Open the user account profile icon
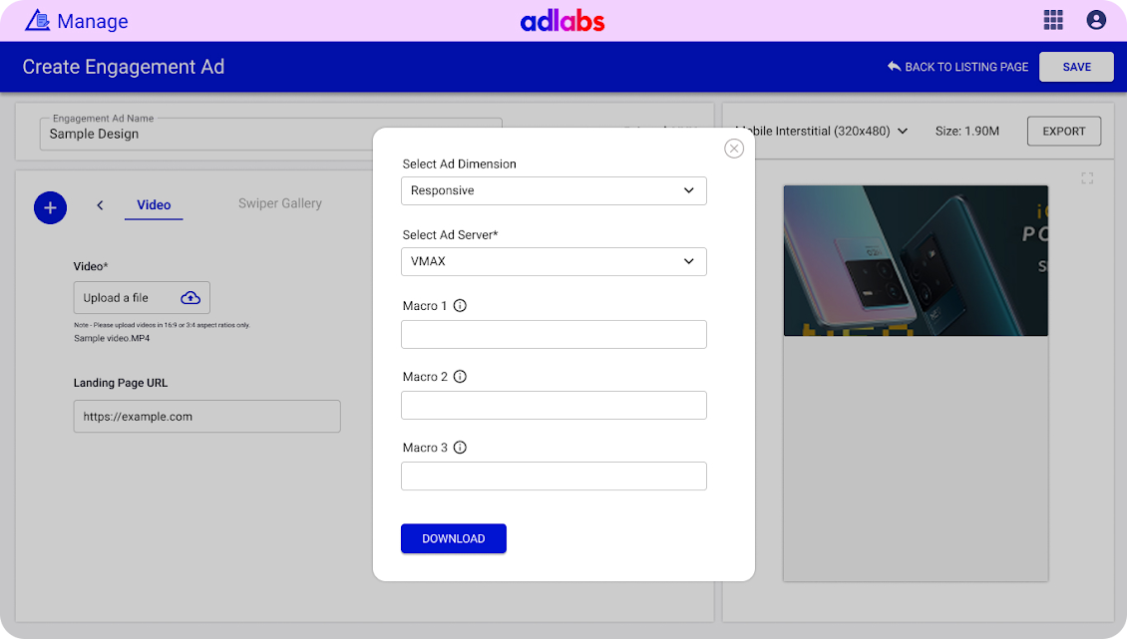Screen dimensions: 1127x639 pyautogui.click(x=1096, y=20)
